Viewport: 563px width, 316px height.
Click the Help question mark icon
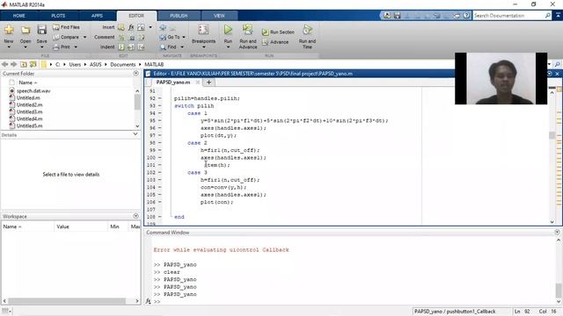click(x=466, y=16)
